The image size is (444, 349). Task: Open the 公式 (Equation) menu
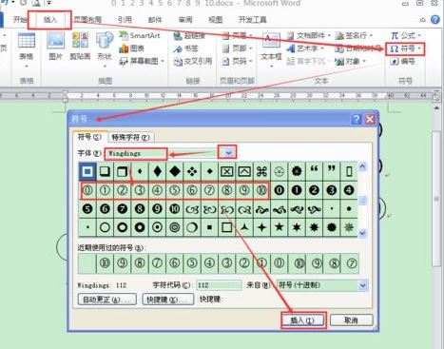tap(406, 35)
